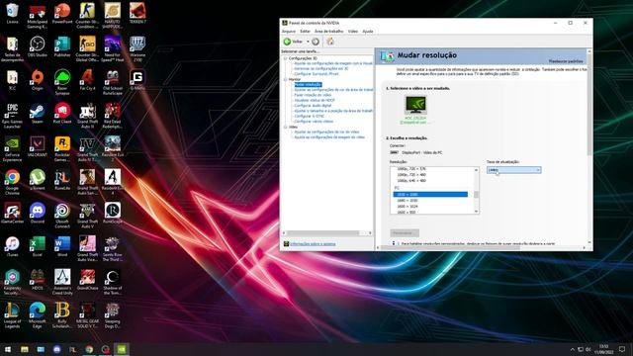
Task: Open the Arquivo menu
Action: [289, 31]
